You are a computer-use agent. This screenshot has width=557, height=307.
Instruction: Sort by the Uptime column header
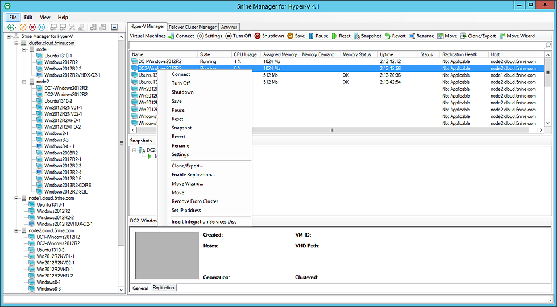point(397,54)
